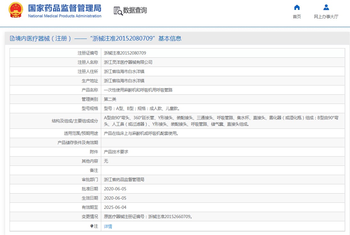This screenshot has width=350, height=235.
Task: Click 变更情况 original registration number text
Action: click(148, 217)
